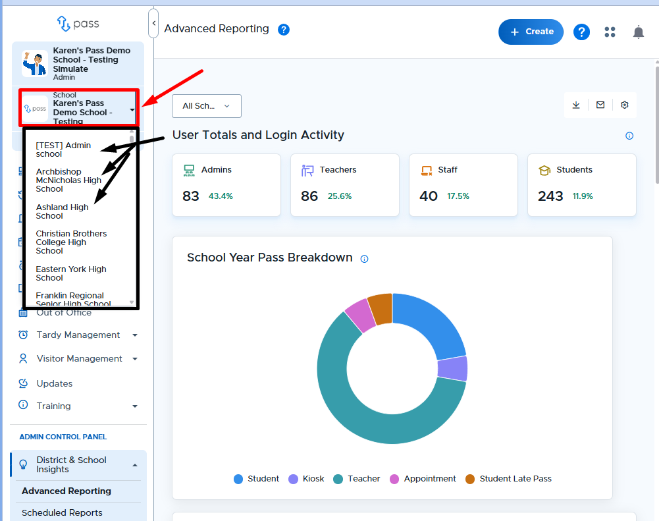Click the Teachers card icon

coord(307,171)
